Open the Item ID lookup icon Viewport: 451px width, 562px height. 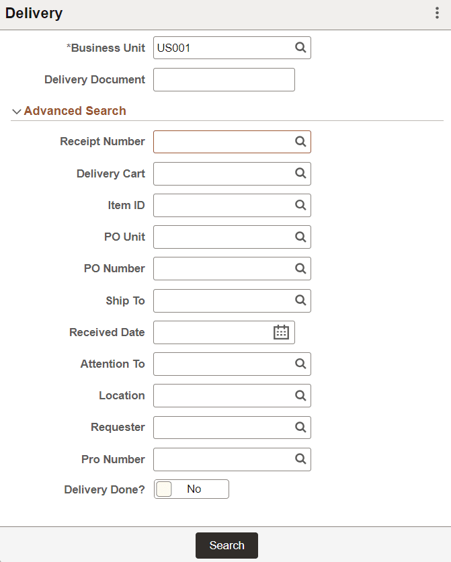300,205
